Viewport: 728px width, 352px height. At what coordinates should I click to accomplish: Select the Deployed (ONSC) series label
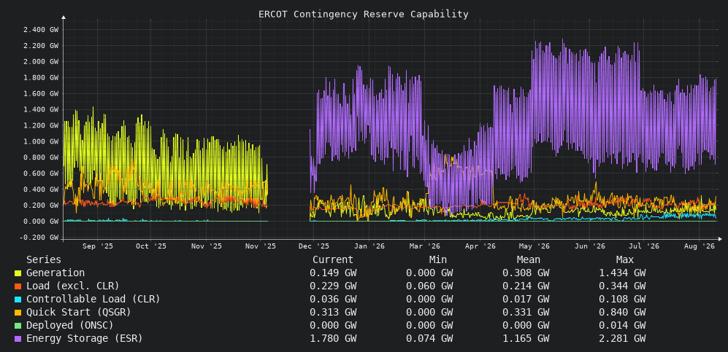tap(70, 326)
